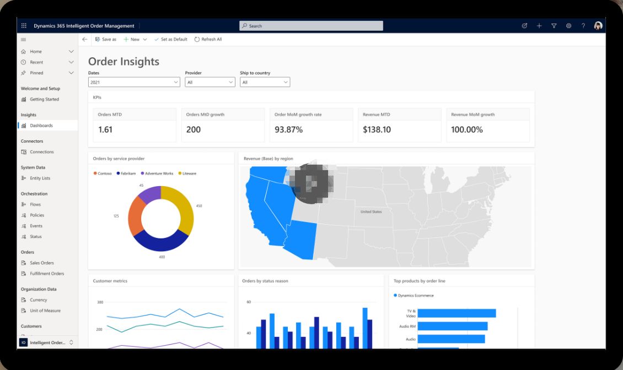Toggle Contoso legend in donut chart
The width and height of the screenshot is (623, 370).
(x=103, y=173)
